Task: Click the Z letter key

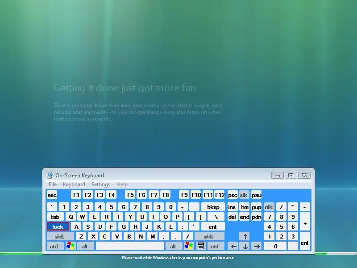Action: (x=81, y=236)
